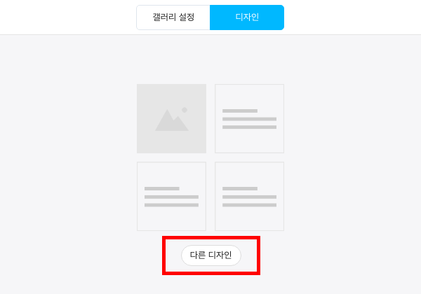The height and width of the screenshot is (294, 421).
Task: Click lowest text line in top-right card
Action: coord(249,127)
